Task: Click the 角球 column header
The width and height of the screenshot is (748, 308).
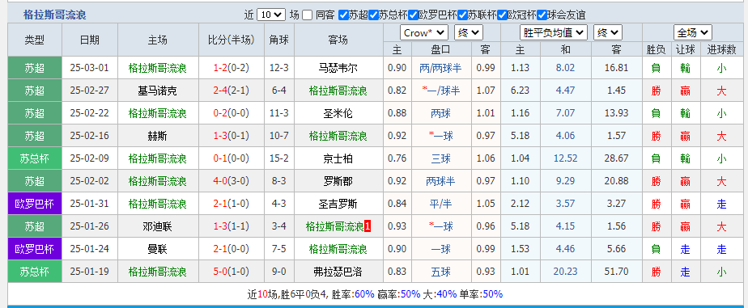Action: [x=279, y=40]
